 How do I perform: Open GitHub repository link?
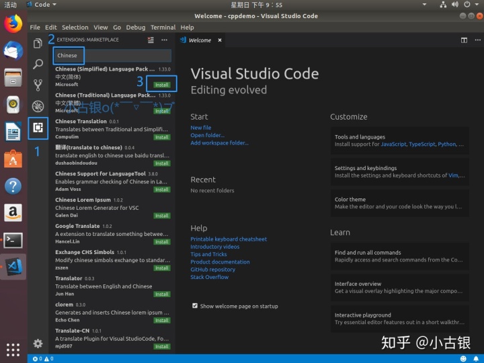212,270
